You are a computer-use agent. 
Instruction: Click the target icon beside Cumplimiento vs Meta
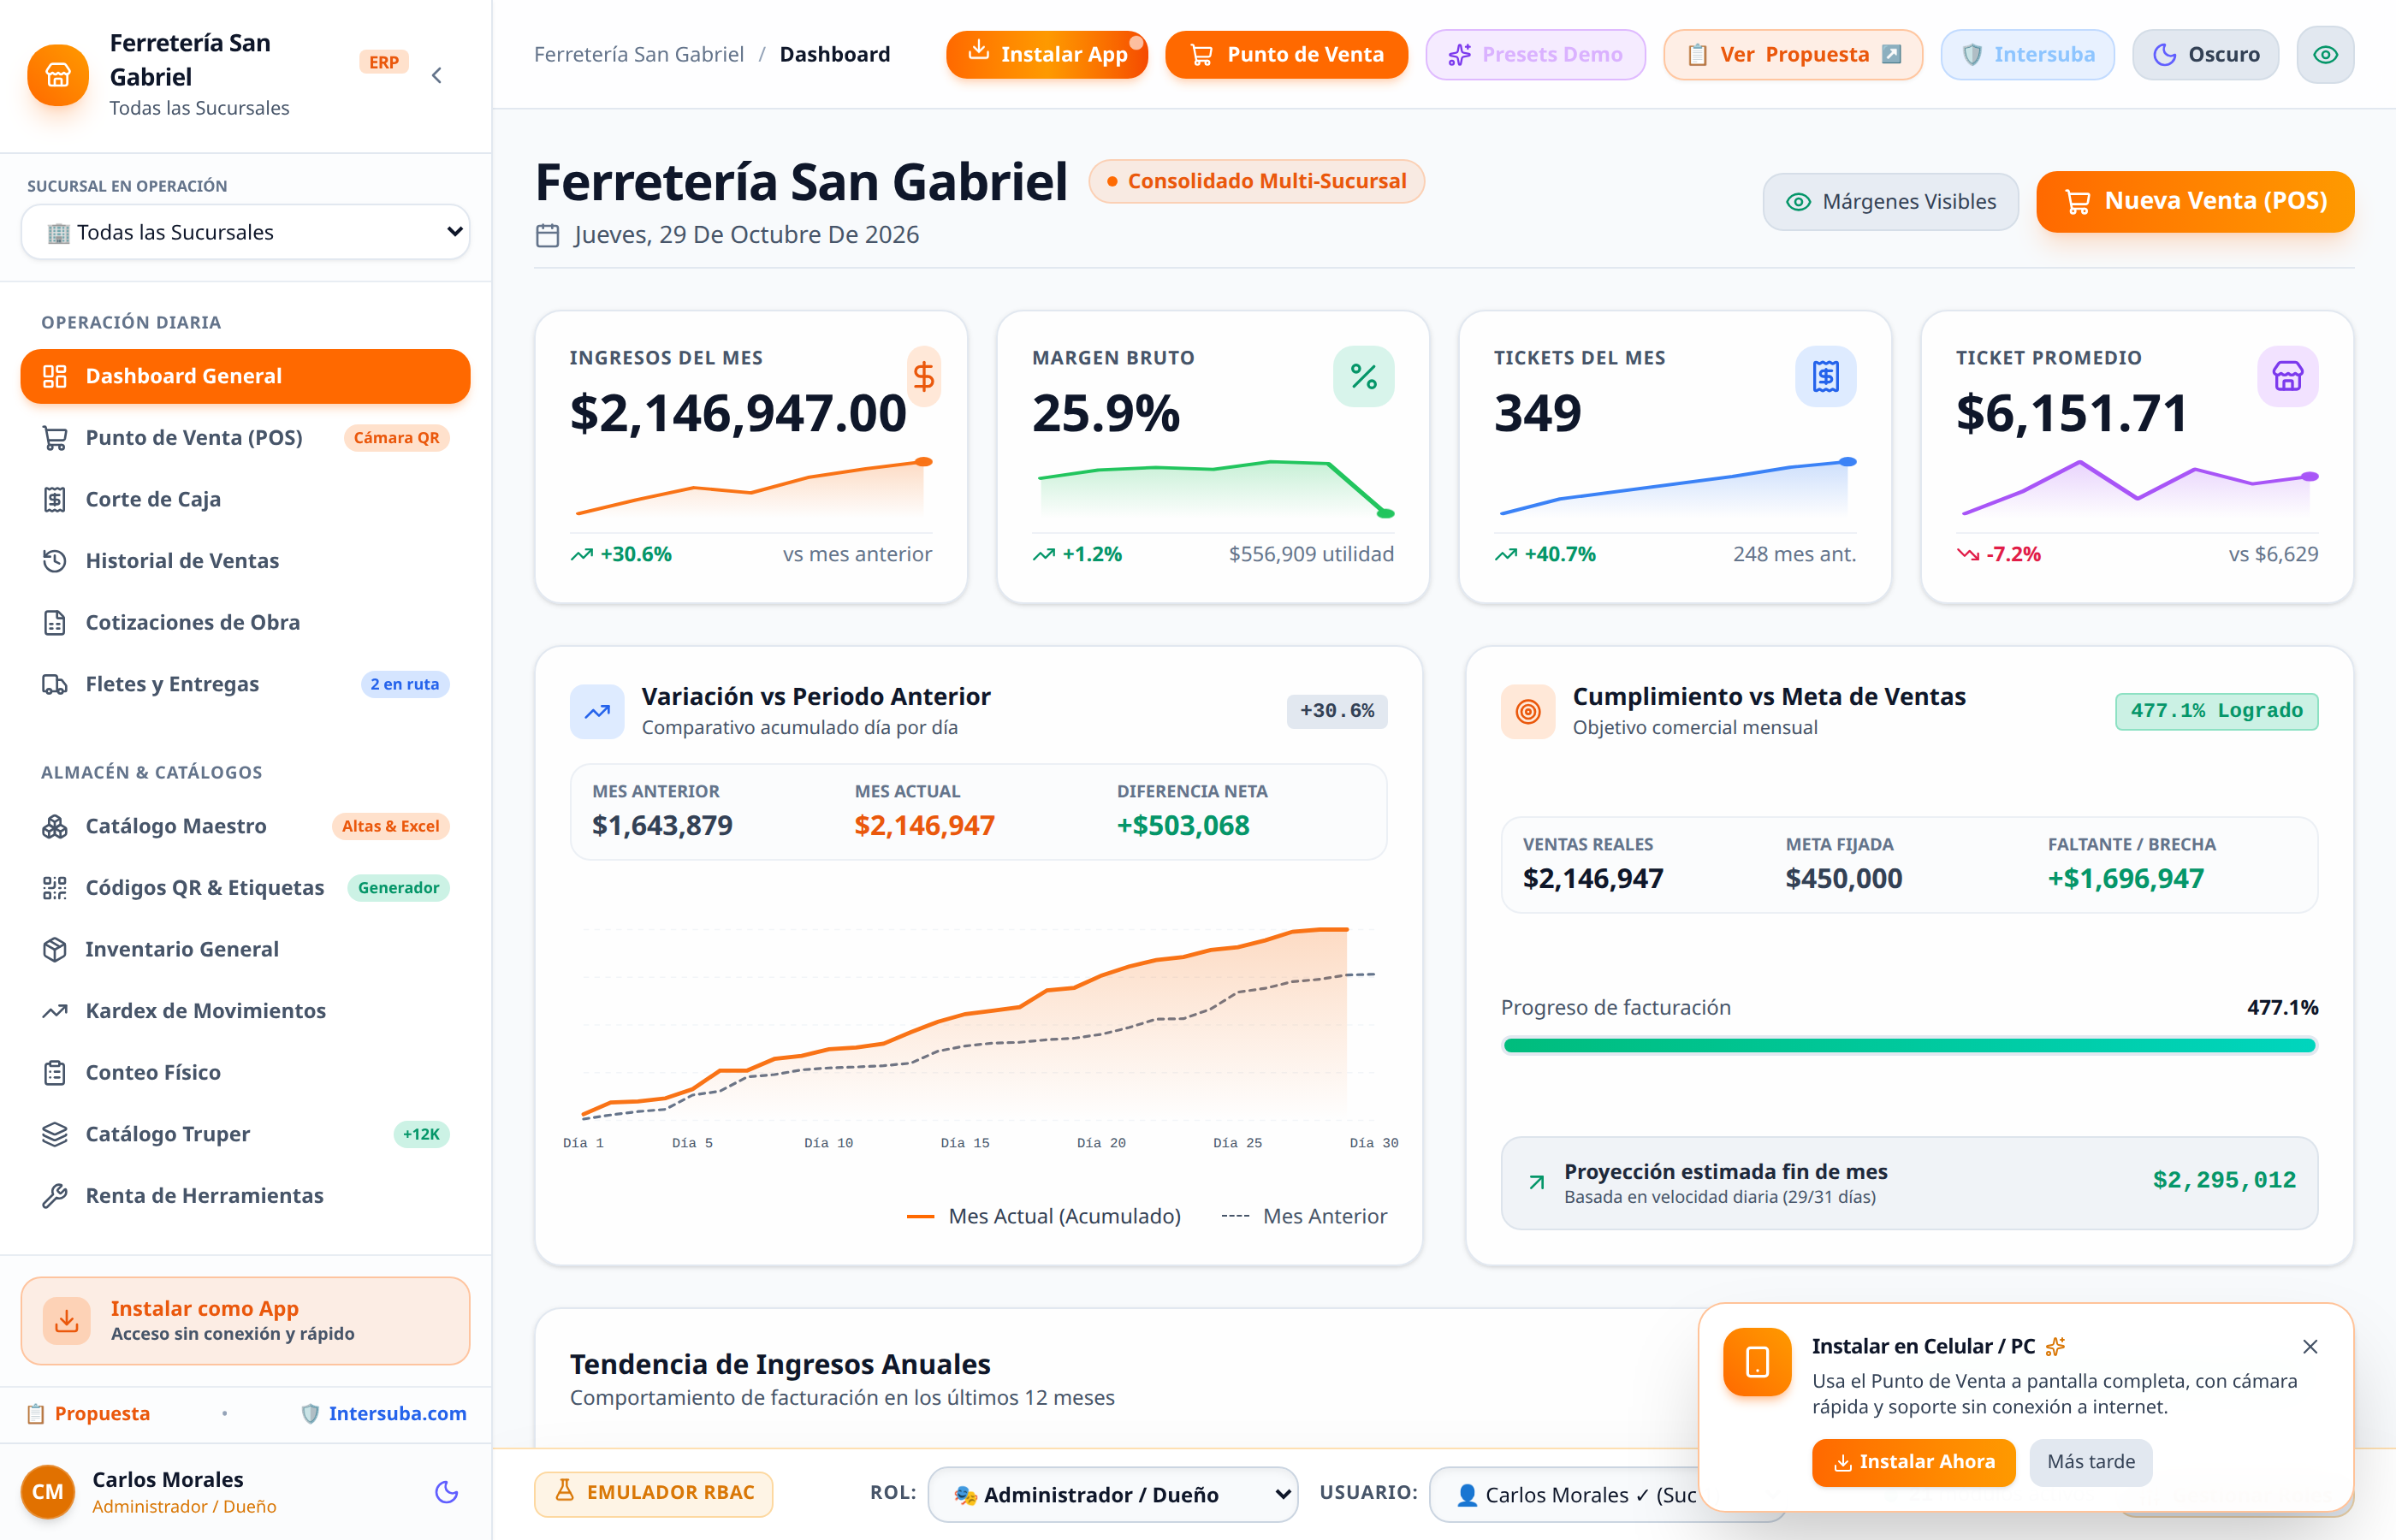coord(1527,712)
